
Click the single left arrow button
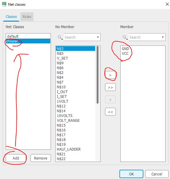pyautogui.click(x=110, y=99)
